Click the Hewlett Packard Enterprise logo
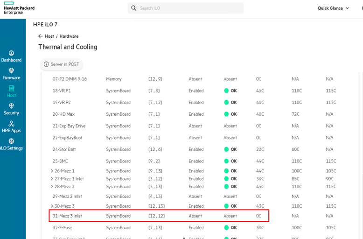 pyautogui.click(x=19, y=8)
